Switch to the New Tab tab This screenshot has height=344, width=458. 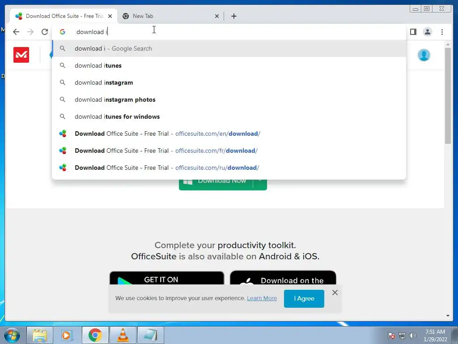171,16
